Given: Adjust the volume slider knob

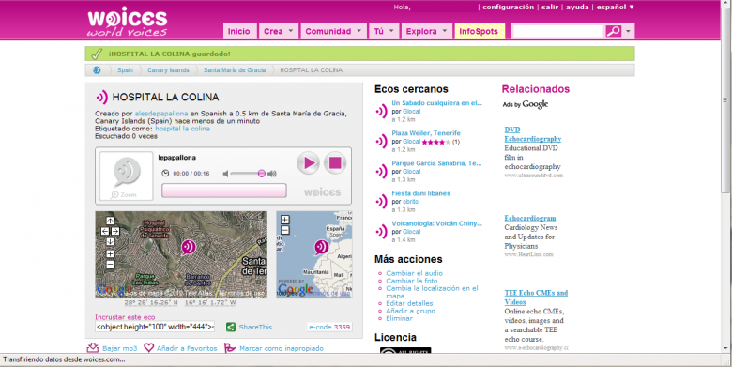Looking at the screenshot, I should click(x=262, y=174).
